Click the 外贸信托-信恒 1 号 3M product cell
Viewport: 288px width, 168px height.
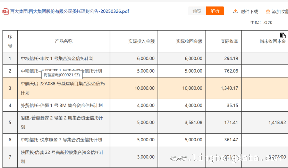point(64,105)
